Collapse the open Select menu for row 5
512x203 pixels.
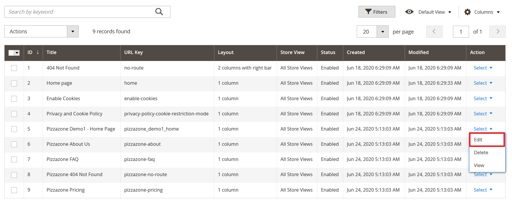tap(483, 129)
